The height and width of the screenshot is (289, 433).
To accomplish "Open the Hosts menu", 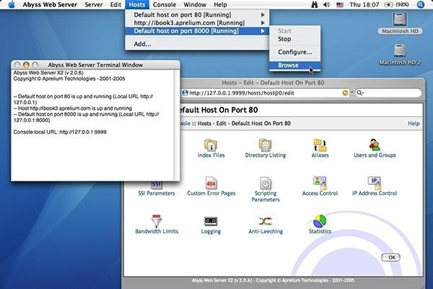I will [136, 5].
